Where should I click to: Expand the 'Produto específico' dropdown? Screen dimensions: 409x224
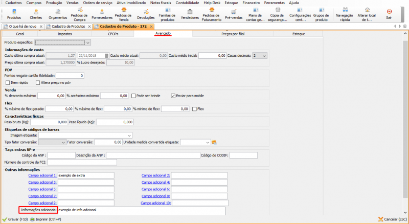tap(88, 42)
